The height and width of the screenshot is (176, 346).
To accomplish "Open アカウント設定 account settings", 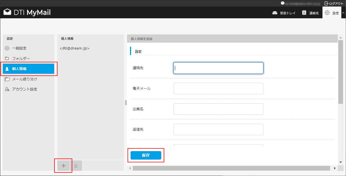I will [28, 89].
